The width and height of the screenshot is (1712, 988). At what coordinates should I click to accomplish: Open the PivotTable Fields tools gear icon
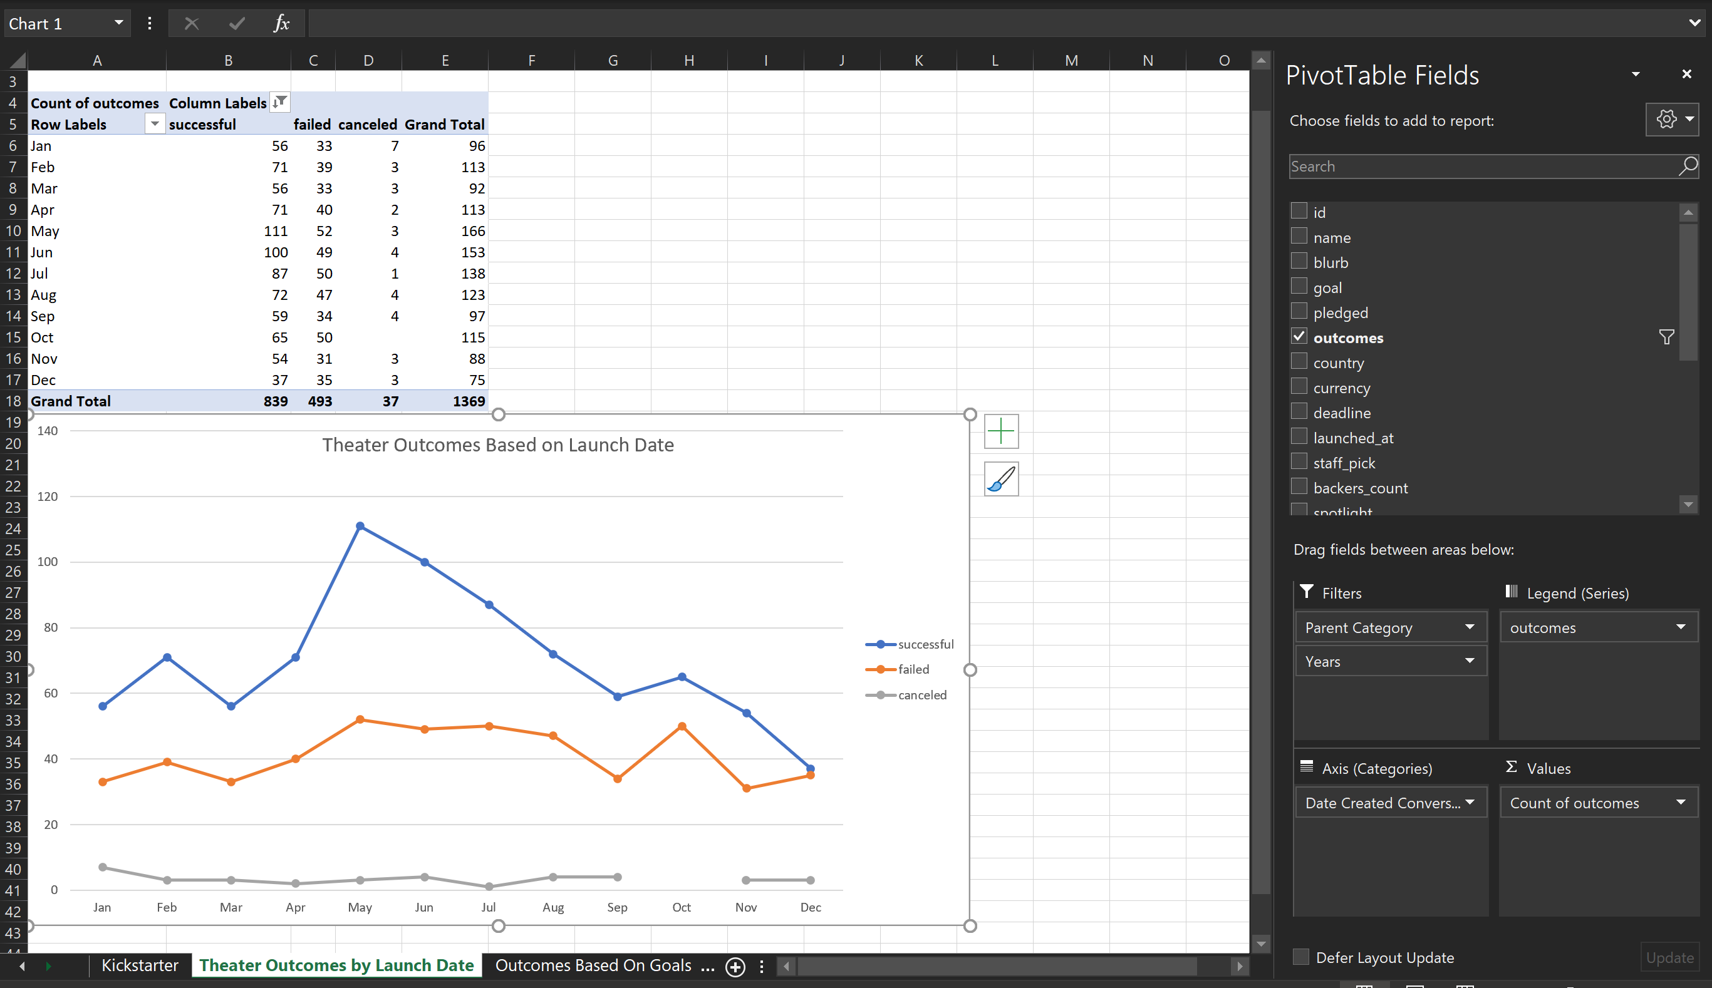click(1667, 120)
